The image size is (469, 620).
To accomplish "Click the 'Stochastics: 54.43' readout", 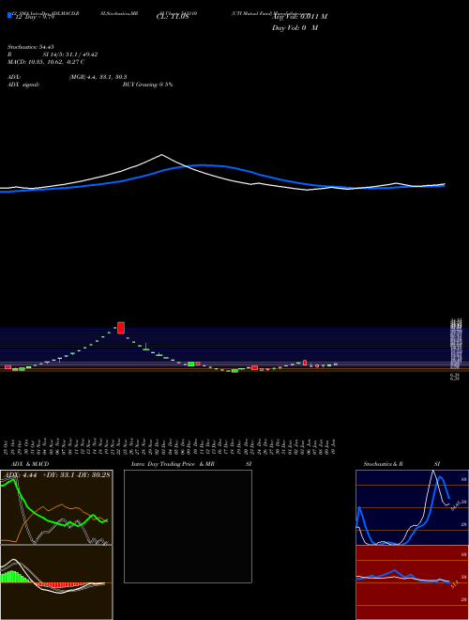I will [x=30, y=47].
